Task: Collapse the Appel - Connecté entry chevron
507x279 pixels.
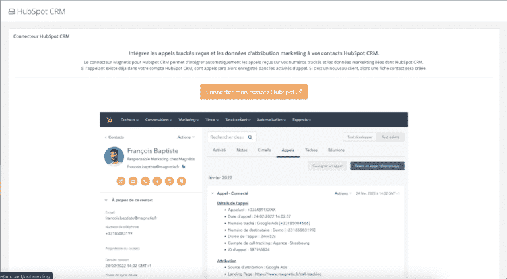Action: pos(212,193)
